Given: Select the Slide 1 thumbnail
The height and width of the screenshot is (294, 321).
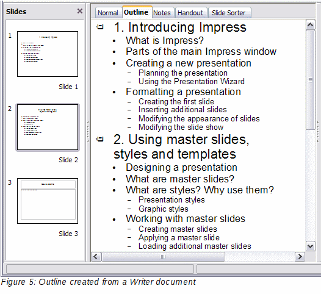Looking at the screenshot, I should [x=48, y=54].
